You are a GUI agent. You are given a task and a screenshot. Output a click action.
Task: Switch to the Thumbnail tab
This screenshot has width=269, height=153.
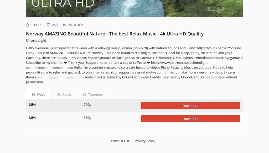[x=94, y=94]
